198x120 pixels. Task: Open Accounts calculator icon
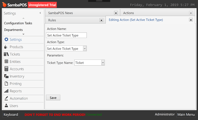point(6,69)
